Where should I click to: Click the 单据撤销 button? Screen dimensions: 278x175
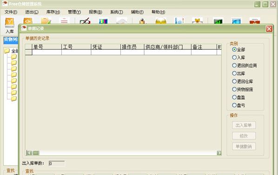point(244,147)
